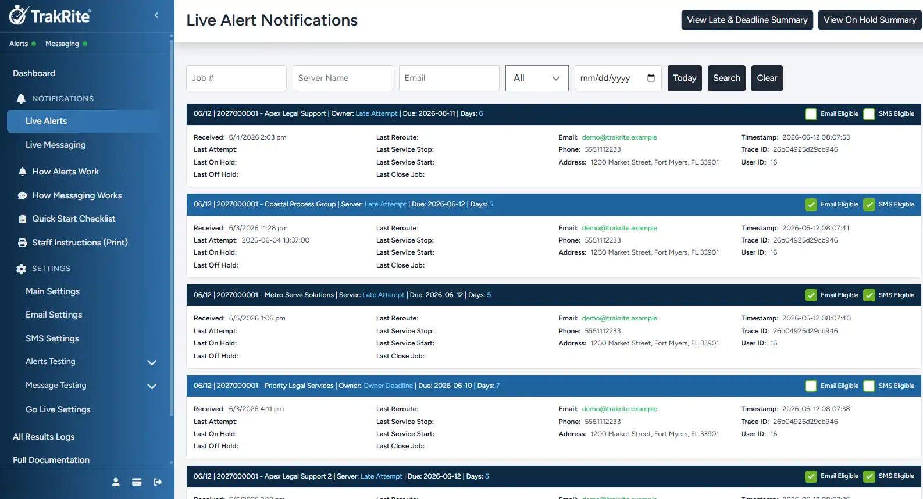Screen dimensions: 923x499
Task: Open Go Live Settings
Action: (58, 409)
